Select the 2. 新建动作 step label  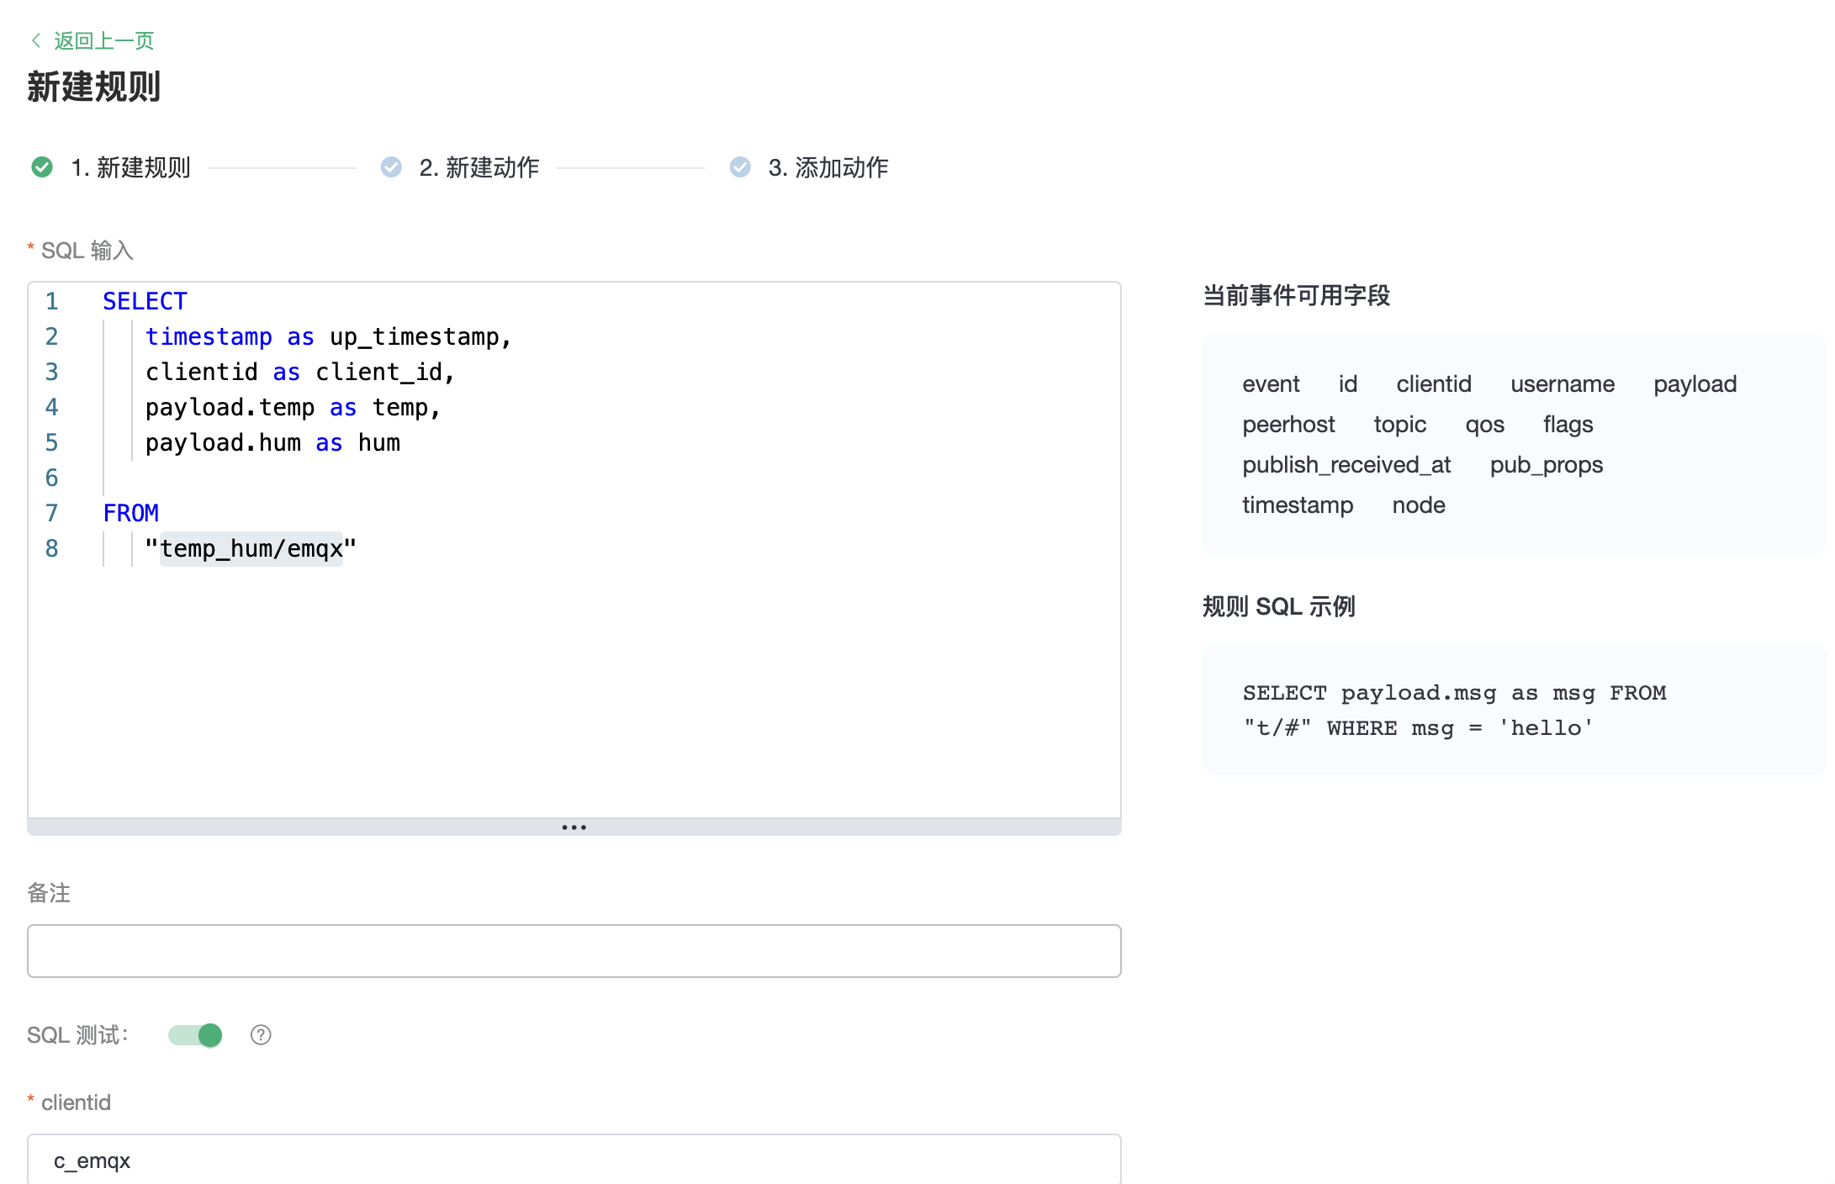pyautogui.click(x=479, y=167)
